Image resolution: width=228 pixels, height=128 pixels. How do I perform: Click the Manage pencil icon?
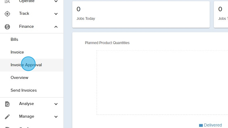[7, 116]
